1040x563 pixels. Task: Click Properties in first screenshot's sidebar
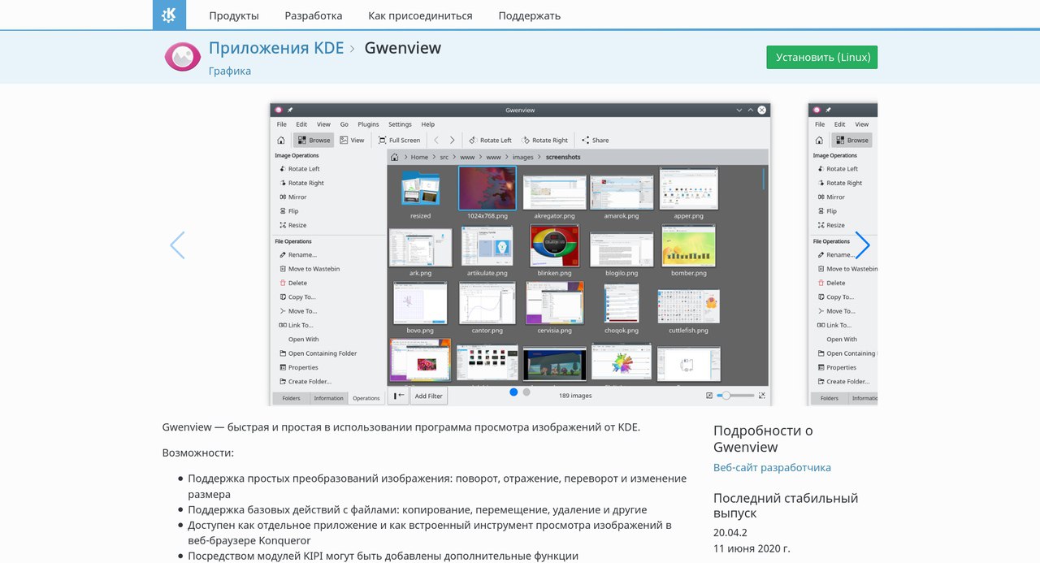pyautogui.click(x=298, y=367)
